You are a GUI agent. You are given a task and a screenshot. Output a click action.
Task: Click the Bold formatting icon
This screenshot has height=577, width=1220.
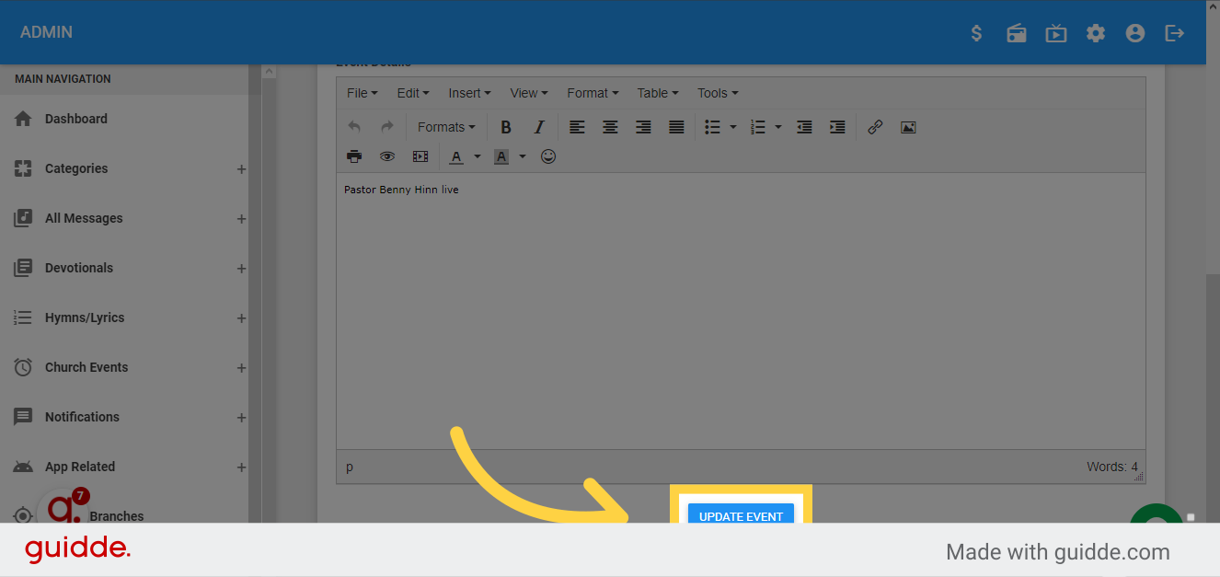(505, 127)
